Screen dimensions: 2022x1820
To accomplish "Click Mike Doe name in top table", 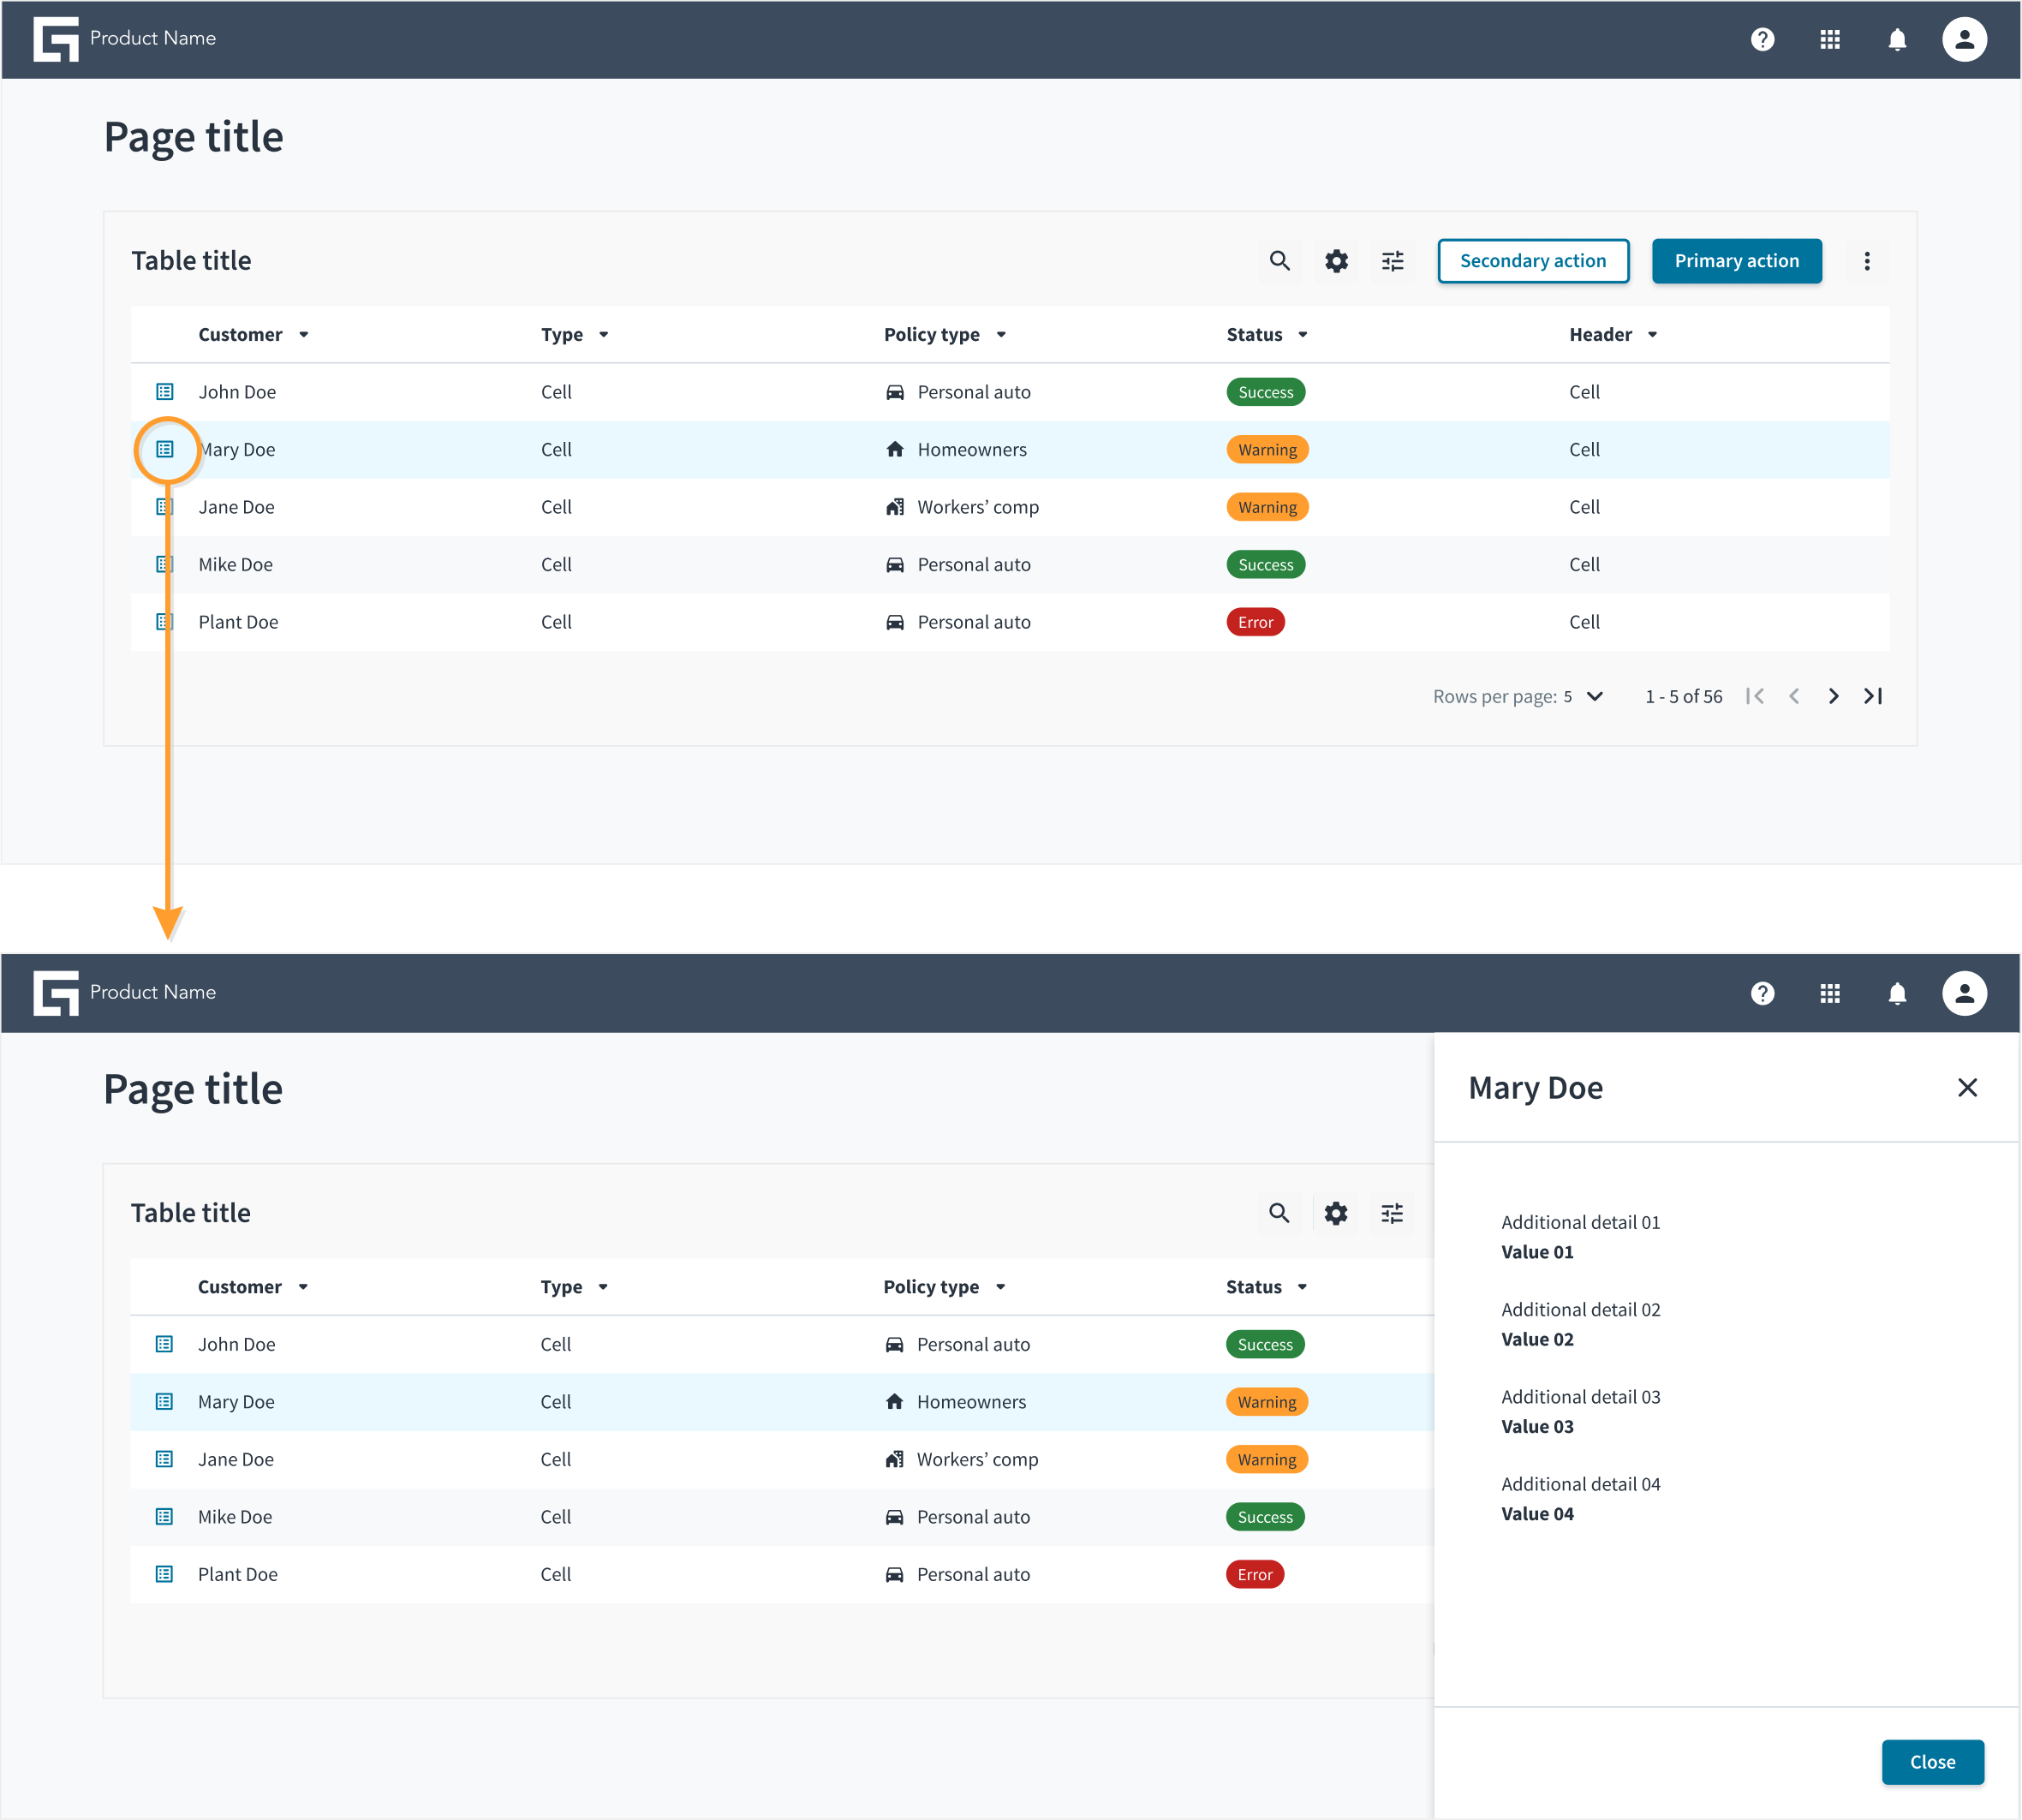I will (235, 565).
